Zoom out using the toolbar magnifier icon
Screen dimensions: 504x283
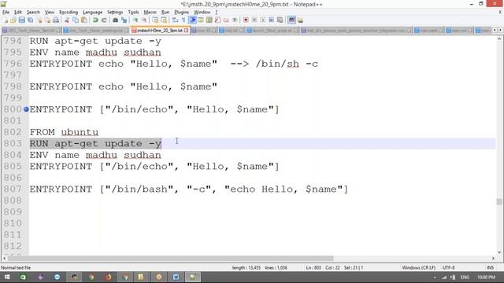[144, 20]
